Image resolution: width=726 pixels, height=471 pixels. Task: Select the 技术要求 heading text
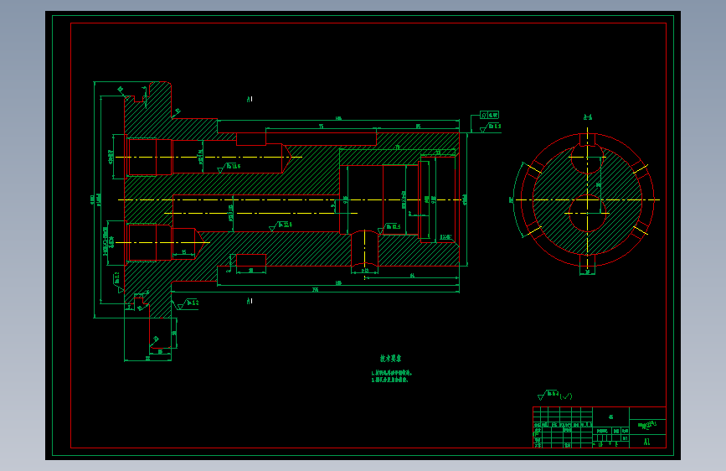390,359
